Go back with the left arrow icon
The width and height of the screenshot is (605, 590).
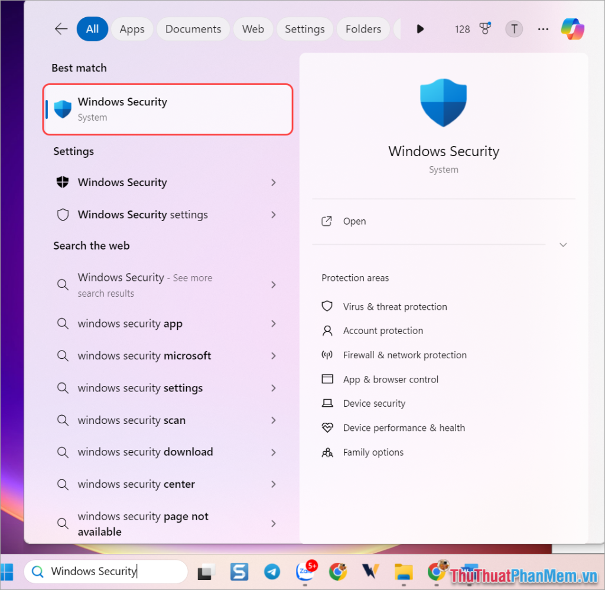[x=61, y=29]
